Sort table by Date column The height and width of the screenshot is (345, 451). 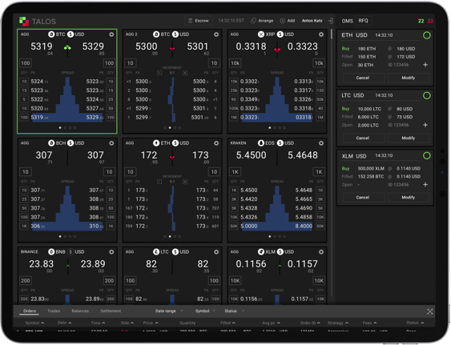64,323
